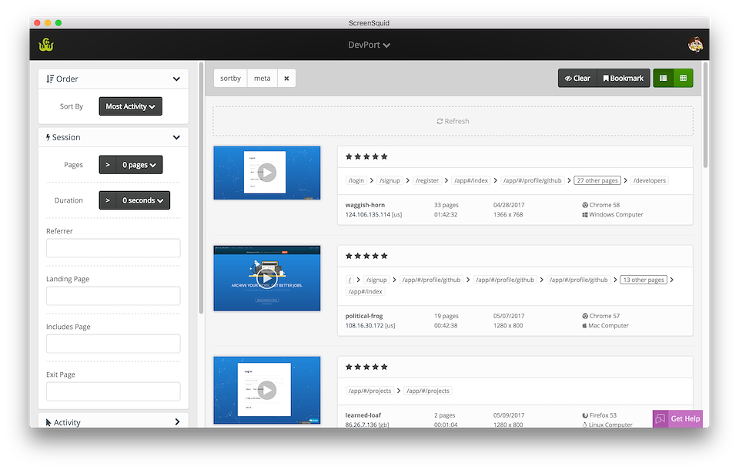Open the Most Activity sort dropdown

pyautogui.click(x=130, y=106)
